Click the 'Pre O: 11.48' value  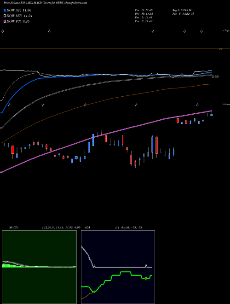144,10
